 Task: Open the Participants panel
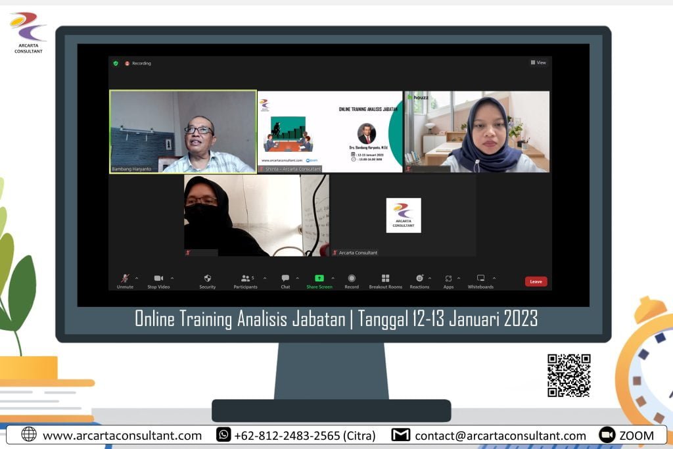coord(246,279)
